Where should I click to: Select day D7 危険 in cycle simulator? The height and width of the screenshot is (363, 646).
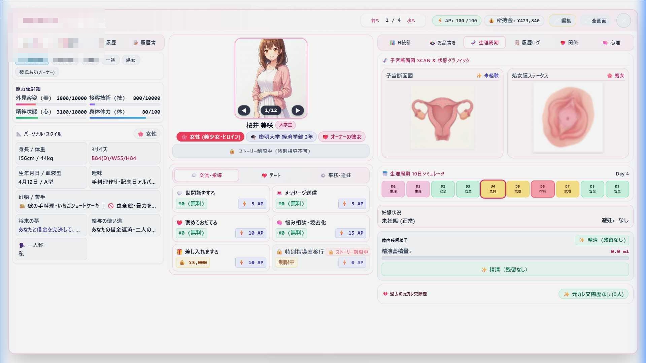[568, 189]
